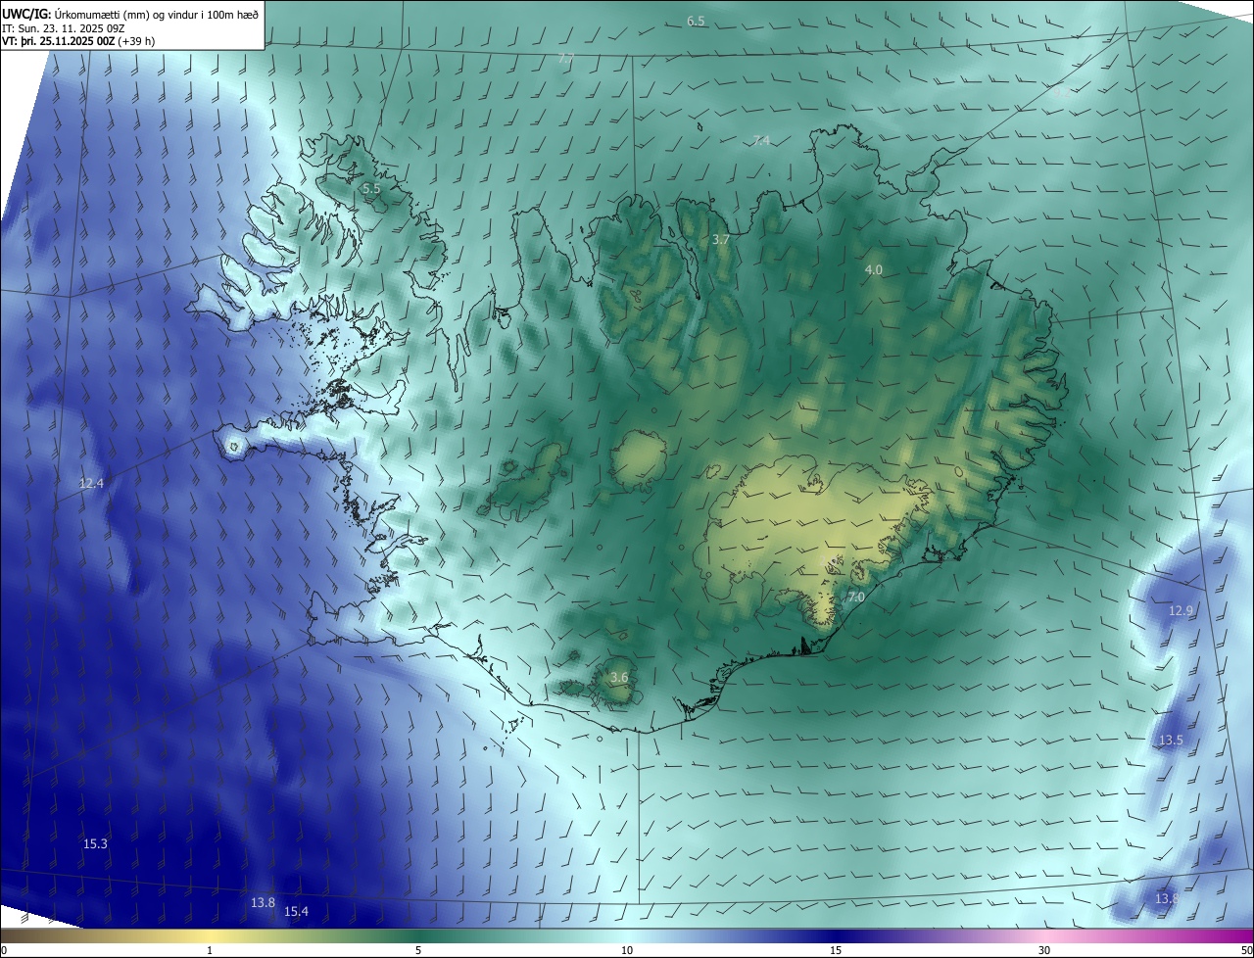Click the 5 tick on the color scale
Viewport: 1254px width, 958px height.
[418, 950]
